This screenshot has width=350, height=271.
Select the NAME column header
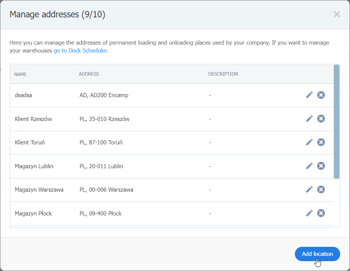[20, 74]
